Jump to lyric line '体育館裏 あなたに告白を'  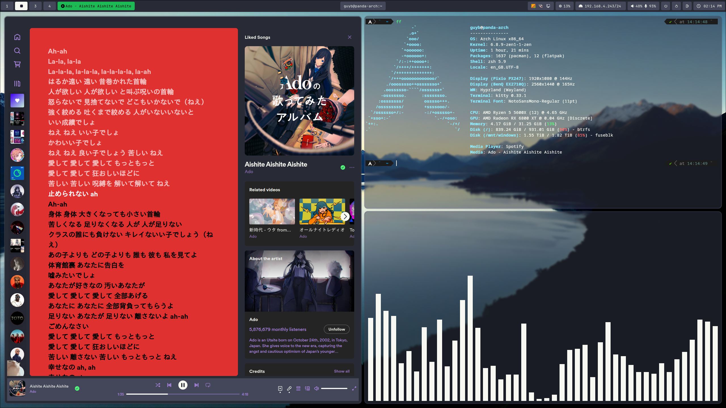86,265
